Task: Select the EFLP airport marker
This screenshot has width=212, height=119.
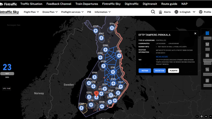Action: (x=115, y=100)
